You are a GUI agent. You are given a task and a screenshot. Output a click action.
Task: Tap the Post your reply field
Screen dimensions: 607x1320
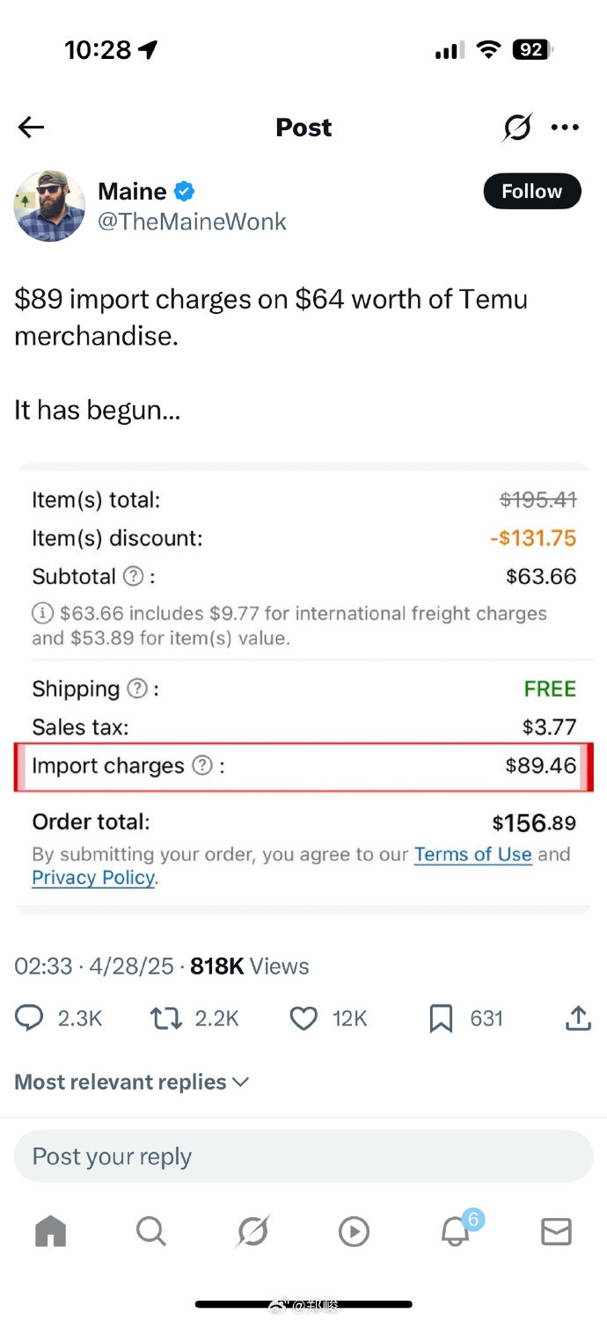pos(303,1156)
